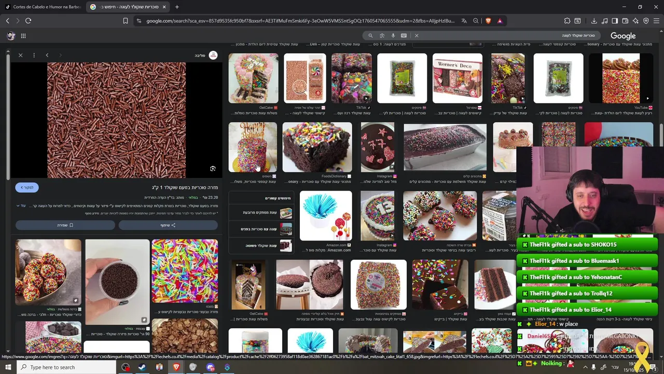The height and width of the screenshot is (374, 664).
Task: Open the Windows Start menu
Action: pyautogui.click(x=8, y=367)
